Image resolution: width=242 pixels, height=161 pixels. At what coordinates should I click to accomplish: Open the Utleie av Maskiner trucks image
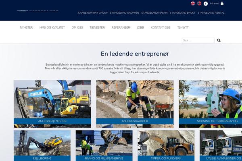pos(221,143)
